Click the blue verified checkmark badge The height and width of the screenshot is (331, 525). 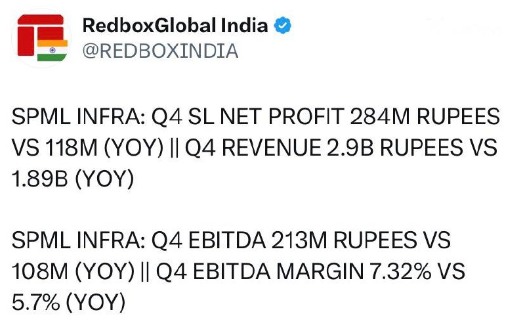click(283, 26)
